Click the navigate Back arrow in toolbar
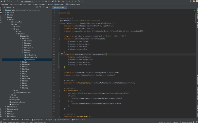 tap(12, 1)
